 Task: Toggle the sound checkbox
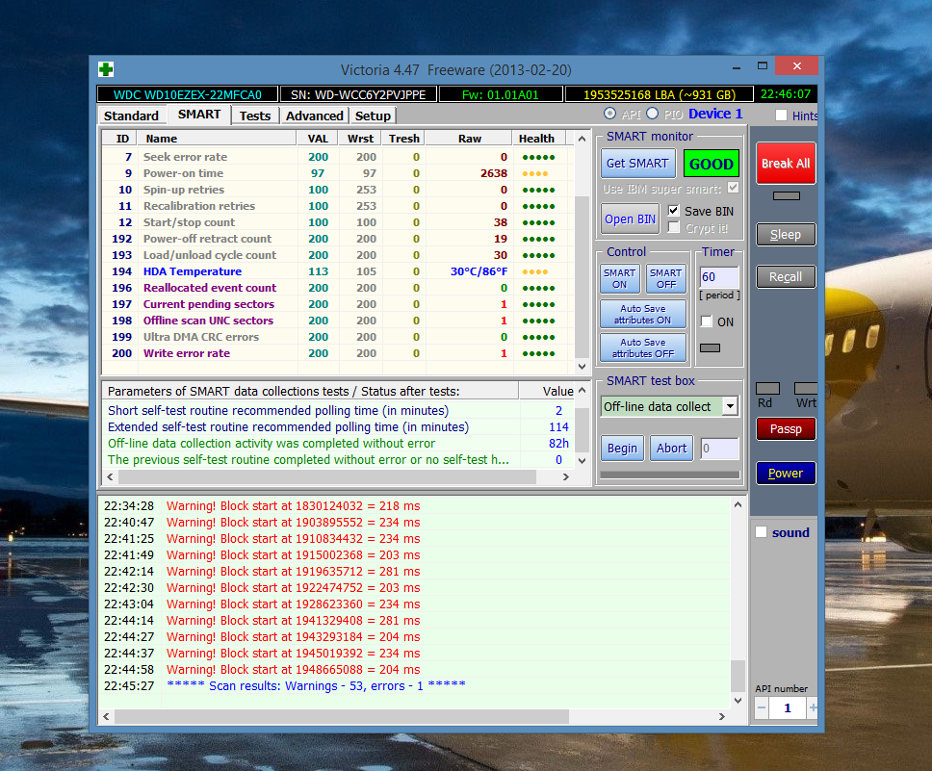(x=762, y=532)
